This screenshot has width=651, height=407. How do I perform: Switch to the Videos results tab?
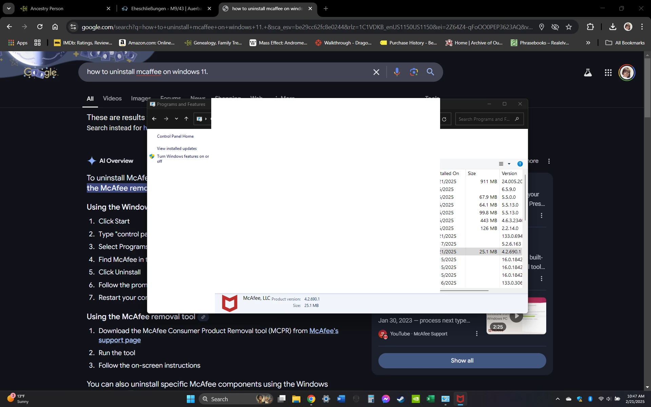pyautogui.click(x=112, y=98)
